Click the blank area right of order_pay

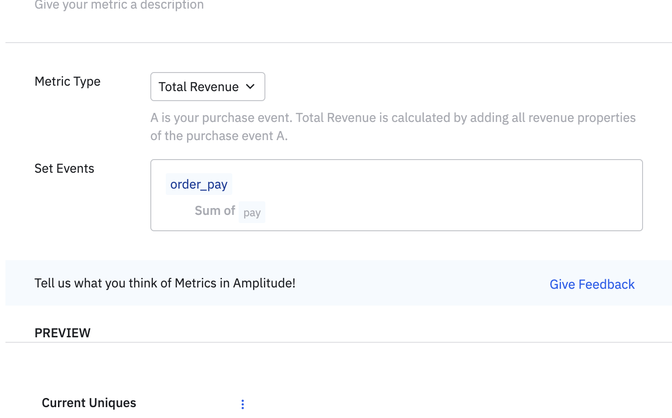(x=408, y=185)
